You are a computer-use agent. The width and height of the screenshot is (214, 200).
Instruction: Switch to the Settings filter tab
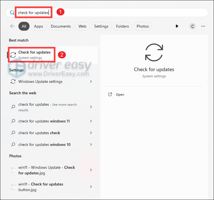(101, 26)
